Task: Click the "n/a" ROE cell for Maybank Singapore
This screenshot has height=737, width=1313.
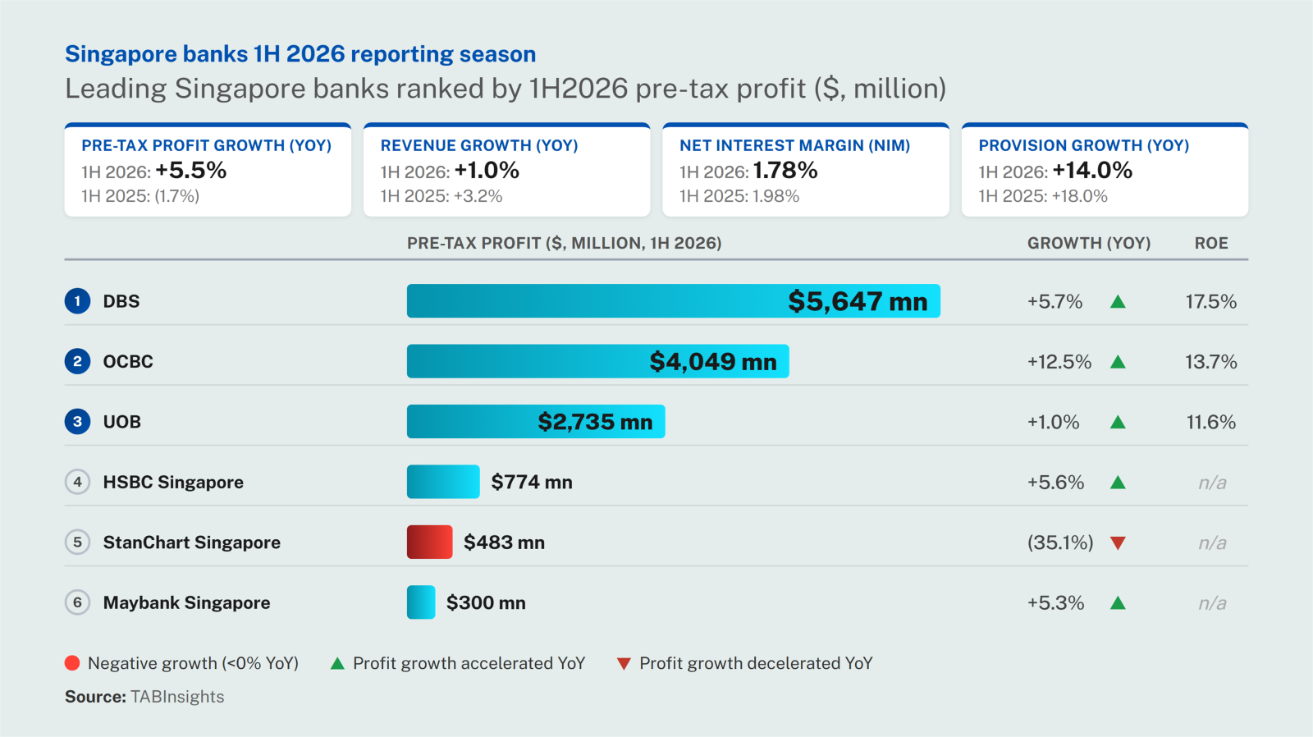Action: (x=1212, y=603)
